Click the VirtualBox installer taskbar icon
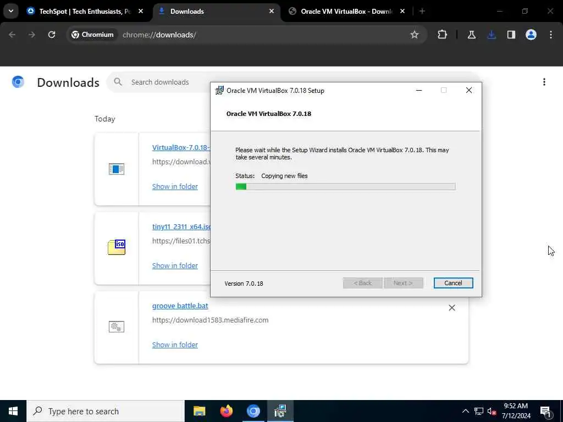Image resolution: width=563 pixels, height=422 pixels. [280, 411]
